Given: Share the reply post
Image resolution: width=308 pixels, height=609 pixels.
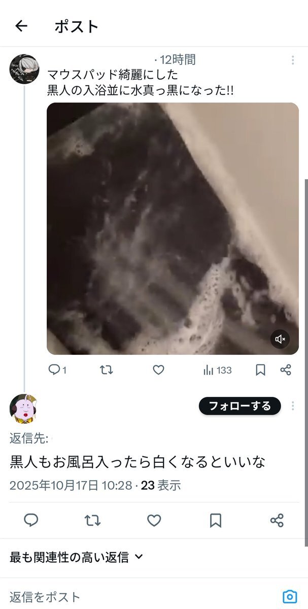Looking at the screenshot, I should pyautogui.click(x=277, y=520).
